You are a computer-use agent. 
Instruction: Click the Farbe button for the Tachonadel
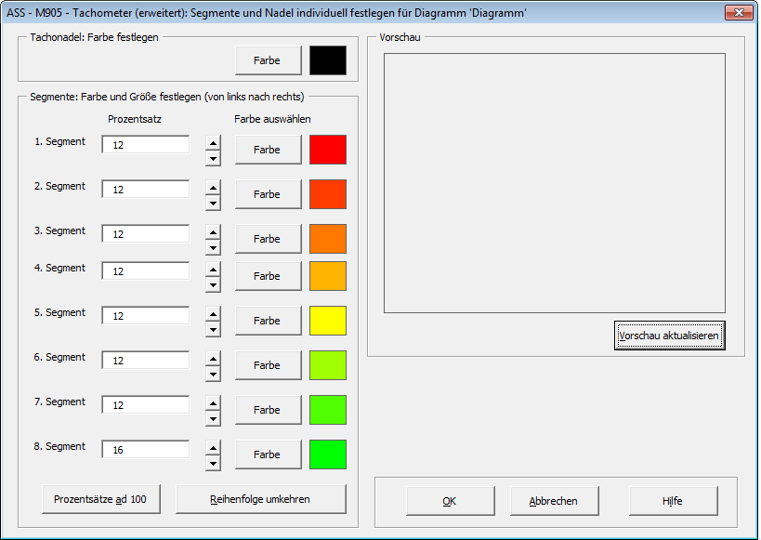coord(268,60)
